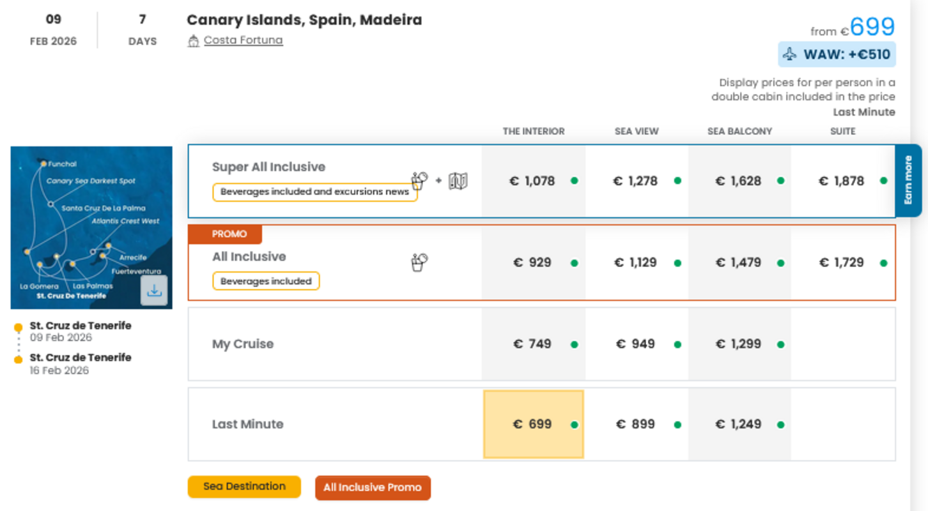Screen dimensions: 928x511
Task: Click the ship icon beside Costa Fortuna
Action: point(194,42)
